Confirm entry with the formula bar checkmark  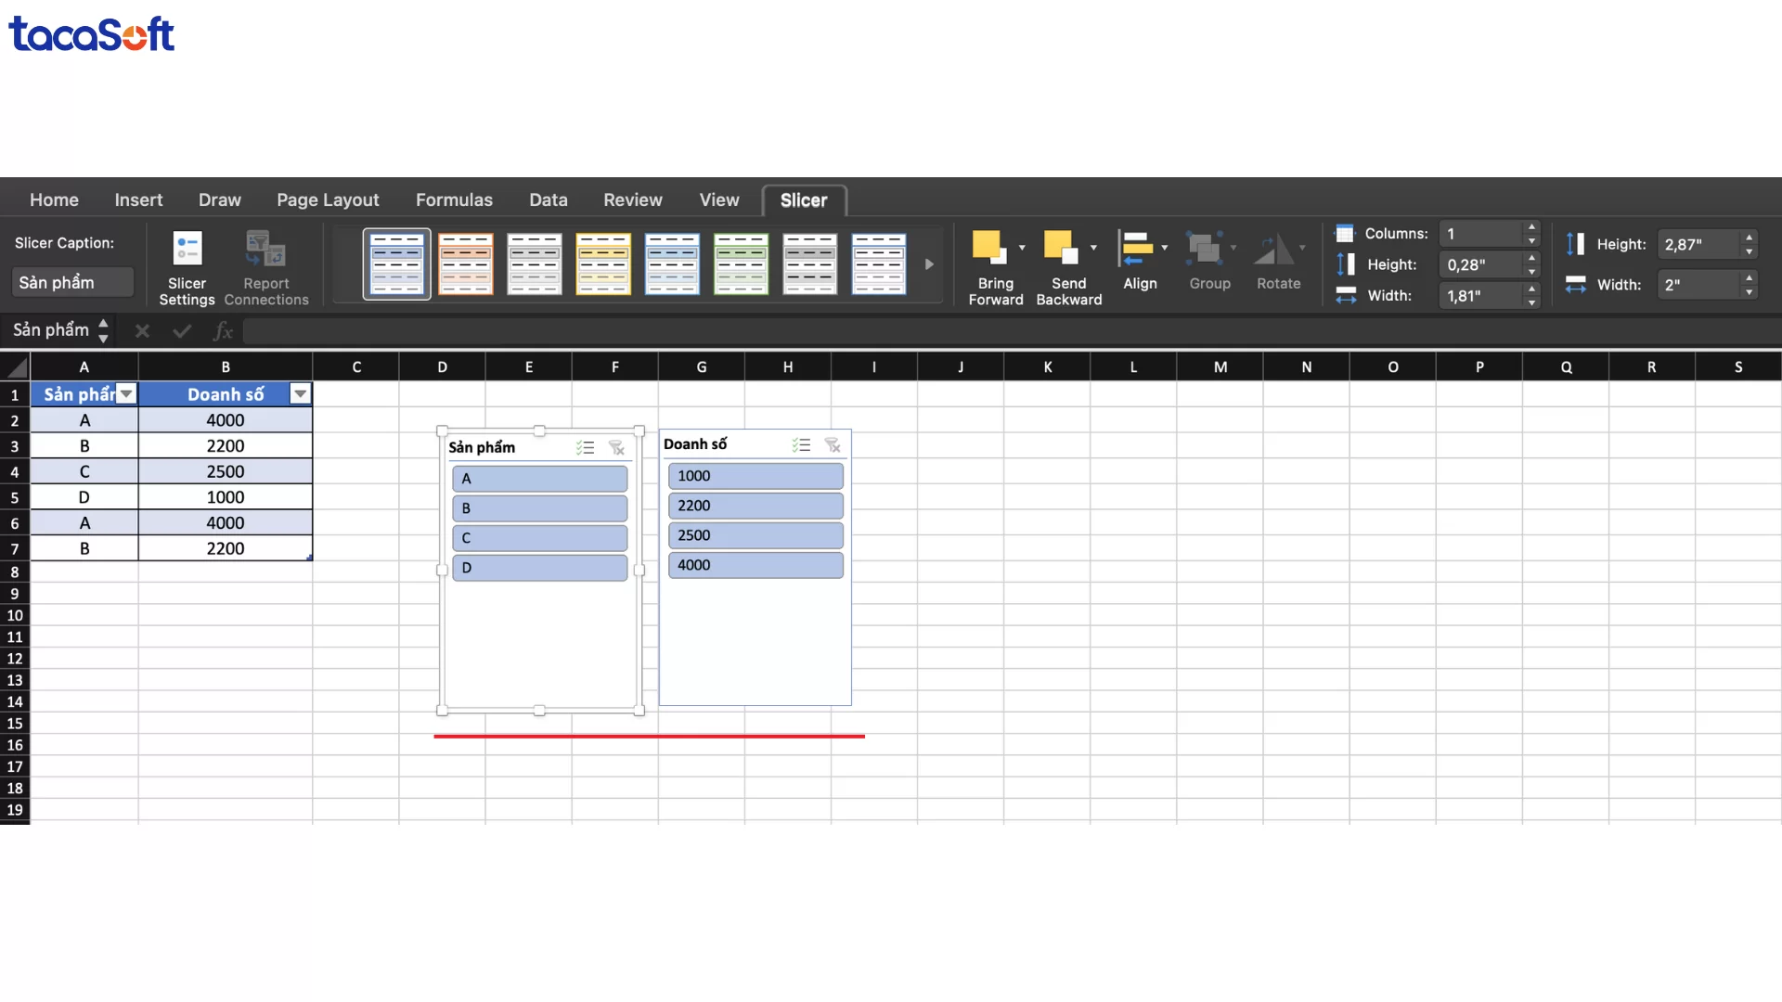[181, 330]
